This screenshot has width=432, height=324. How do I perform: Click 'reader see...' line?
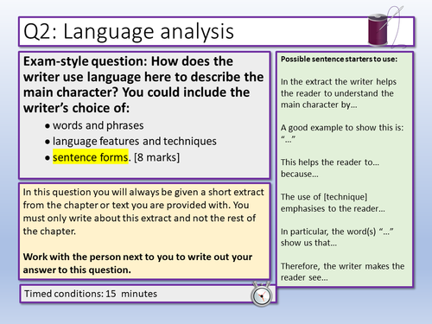coord(304,277)
